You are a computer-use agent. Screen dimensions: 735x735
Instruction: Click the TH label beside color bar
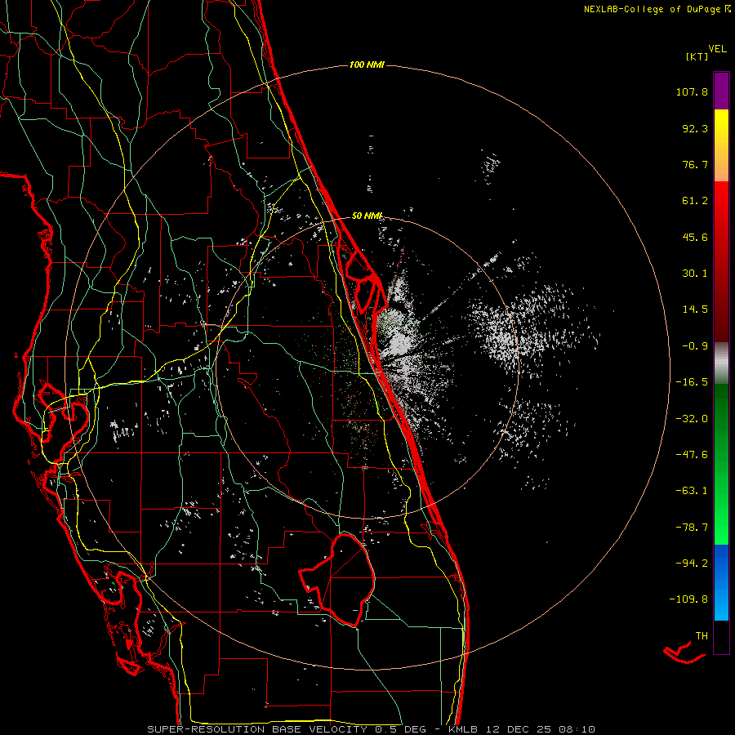point(702,636)
